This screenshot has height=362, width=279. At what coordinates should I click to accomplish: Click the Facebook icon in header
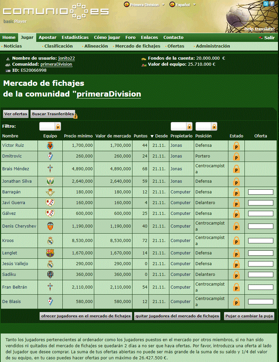point(272,4)
